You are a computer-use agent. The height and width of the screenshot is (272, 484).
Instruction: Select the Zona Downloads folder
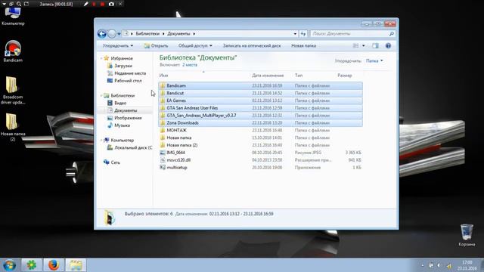[x=260, y=122]
